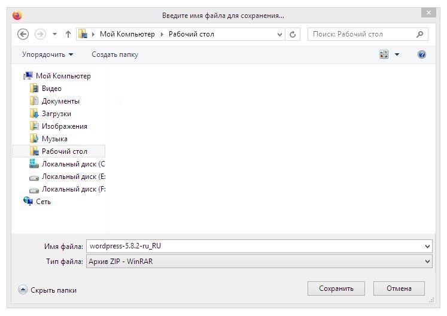The width and height of the screenshot is (447, 316).
Task: Open Help via the question mark icon
Action: (x=422, y=54)
